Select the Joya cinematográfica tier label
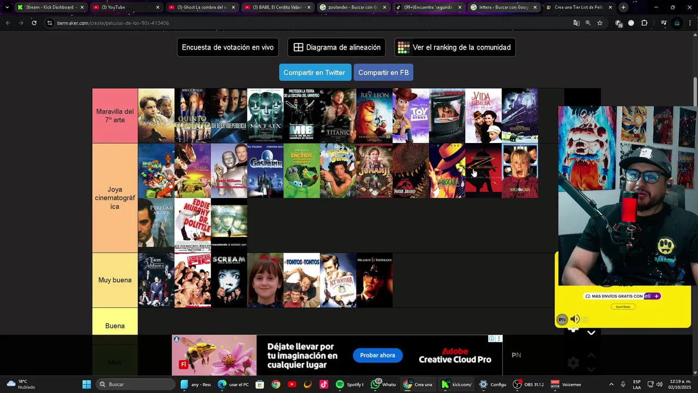The height and width of the screenshot is (393, 698). point(115,198)
